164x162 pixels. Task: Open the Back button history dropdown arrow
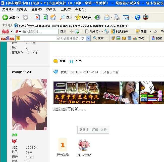coord(18,17)
